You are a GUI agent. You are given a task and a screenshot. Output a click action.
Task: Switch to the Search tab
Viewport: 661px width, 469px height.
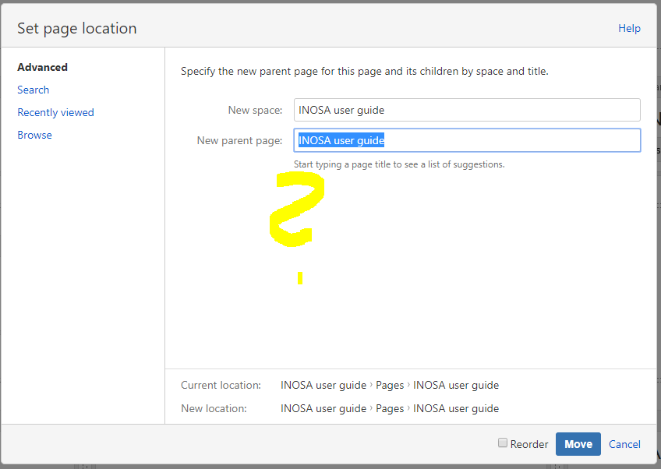(x=34, y=90)
